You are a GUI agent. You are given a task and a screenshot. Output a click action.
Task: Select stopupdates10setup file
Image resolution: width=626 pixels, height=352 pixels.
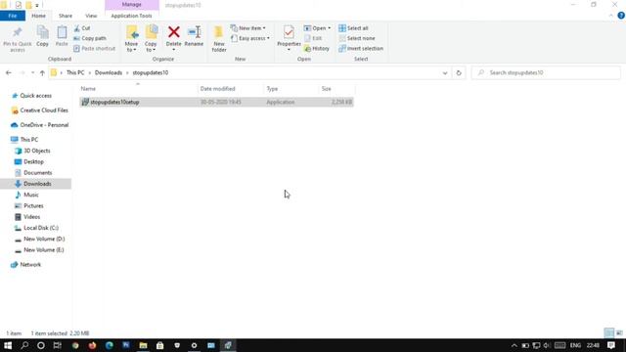(216, 102)
